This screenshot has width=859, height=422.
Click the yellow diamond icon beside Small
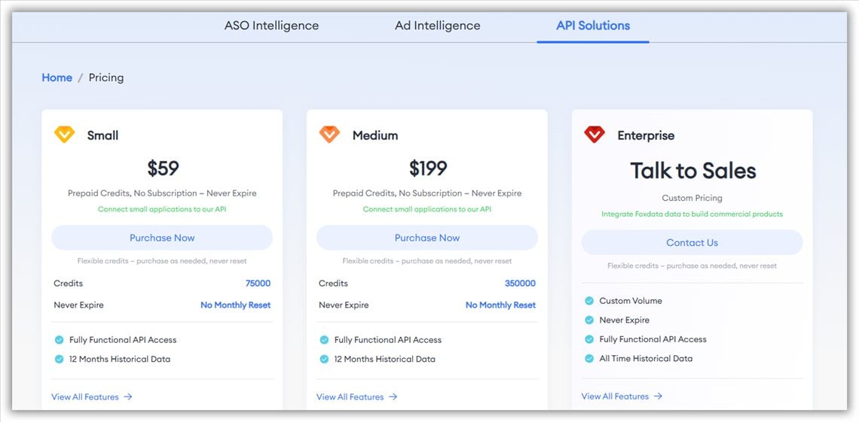[64, 135]
